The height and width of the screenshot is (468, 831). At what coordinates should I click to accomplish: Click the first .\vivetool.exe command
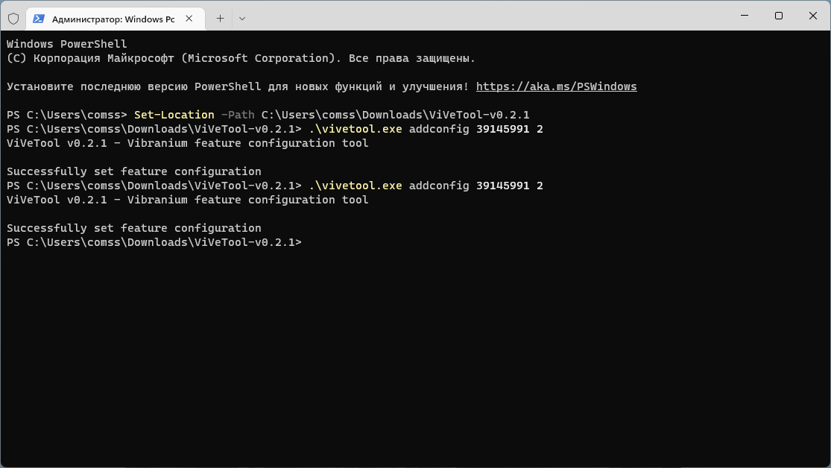pyautogui.click(x=356, y=129)
